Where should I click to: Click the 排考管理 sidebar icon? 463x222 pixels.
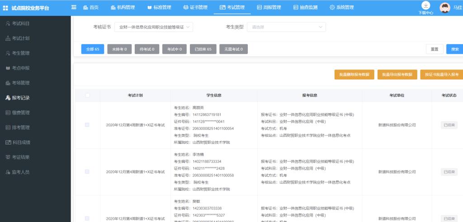[x=8, y=127]
